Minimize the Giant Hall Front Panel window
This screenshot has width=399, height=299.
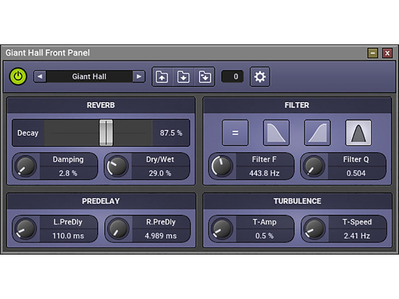373,53
